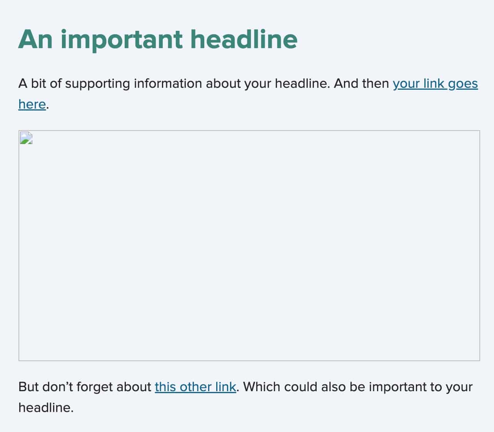Open the "your link goes" hyperlink

pyautogui.click(x=435, y=84)
